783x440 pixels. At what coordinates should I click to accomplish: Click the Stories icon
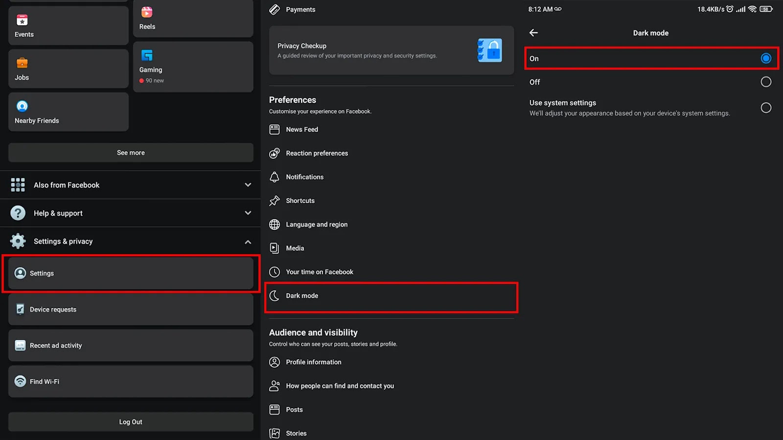tap(275, 433)
